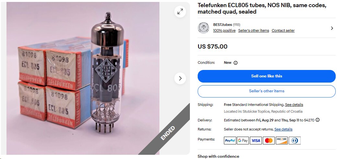Select the Mastercard payment icon

pos(269,141)
